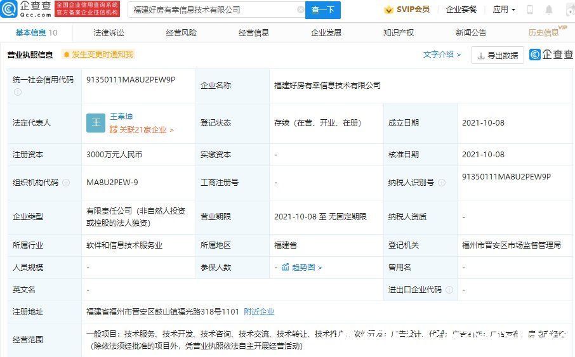
Task: Click the 查一下 search button
Action: coord(322,10)
